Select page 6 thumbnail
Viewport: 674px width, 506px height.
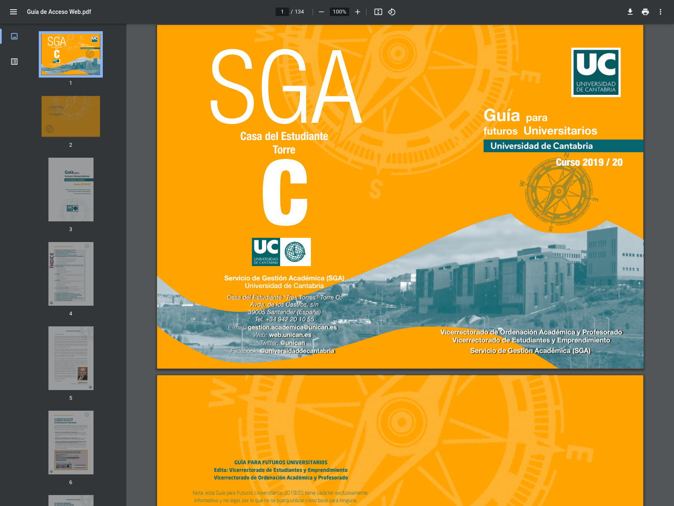coord(71,442)
